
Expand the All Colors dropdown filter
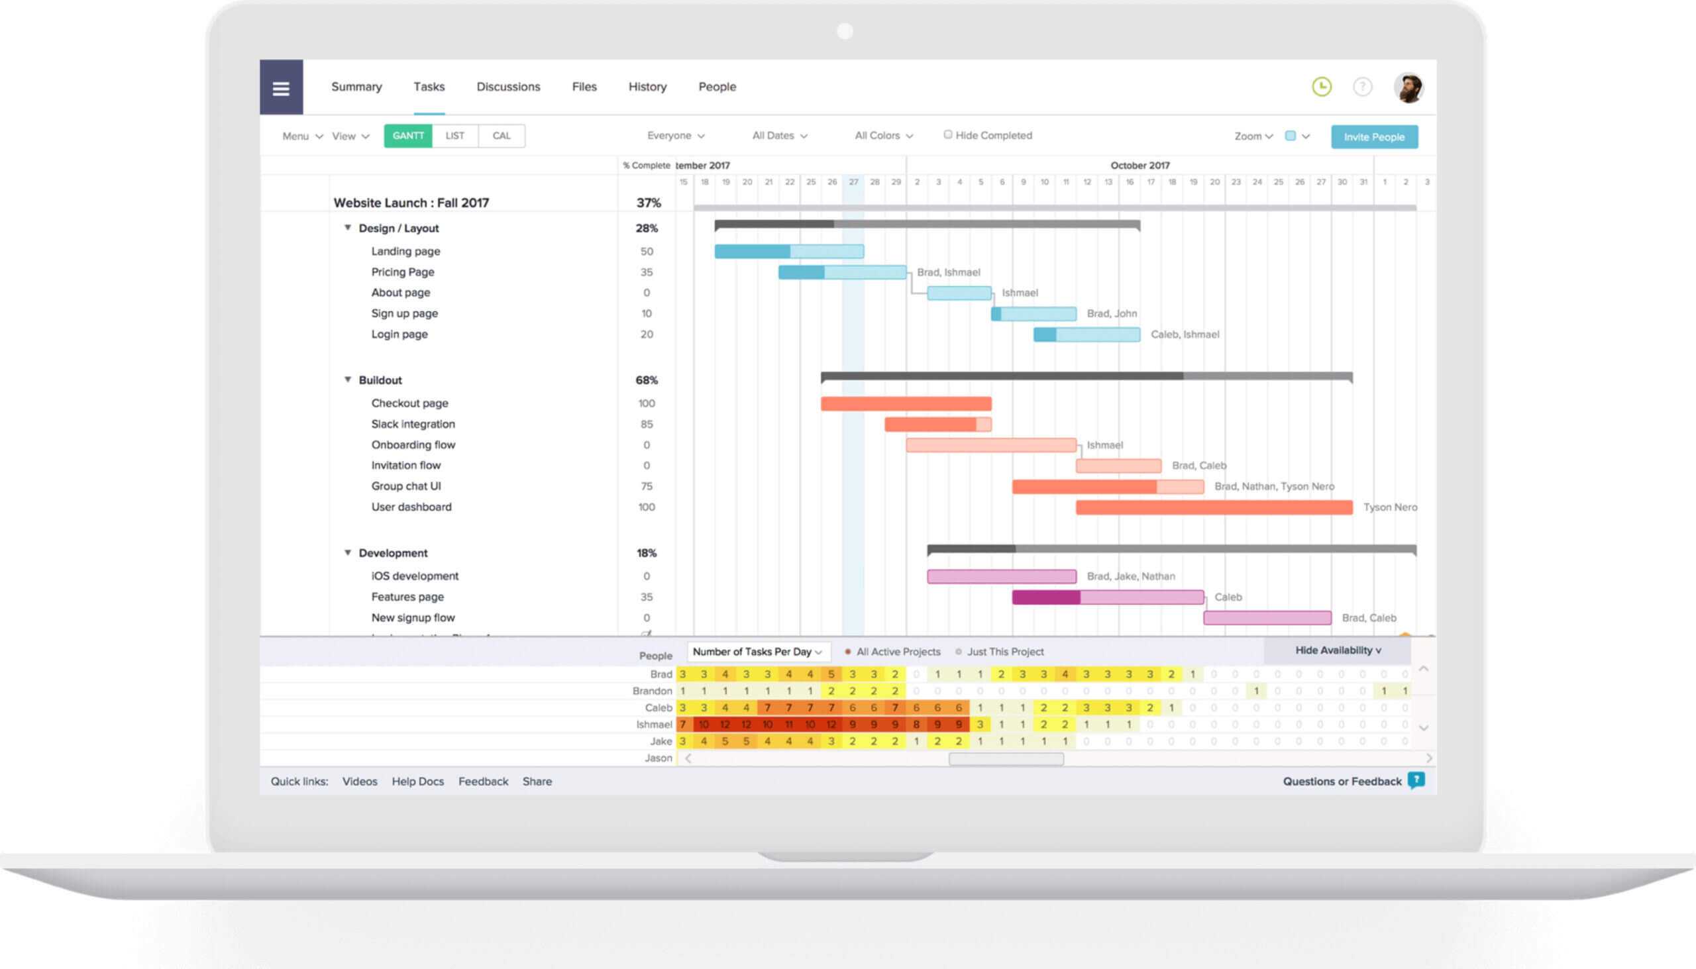880,135
